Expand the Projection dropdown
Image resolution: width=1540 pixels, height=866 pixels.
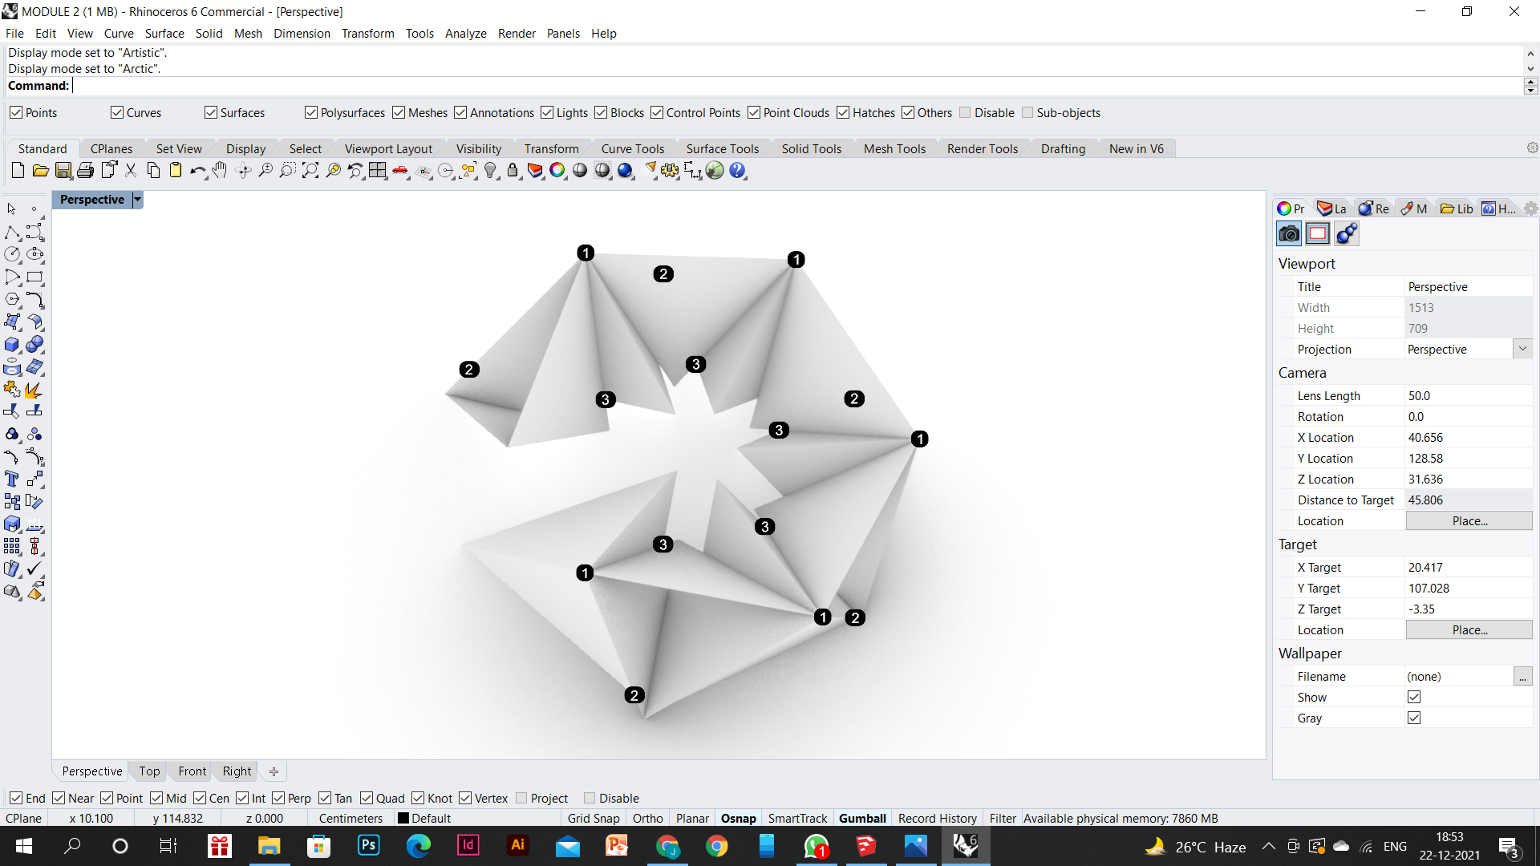pos(1522,349)
